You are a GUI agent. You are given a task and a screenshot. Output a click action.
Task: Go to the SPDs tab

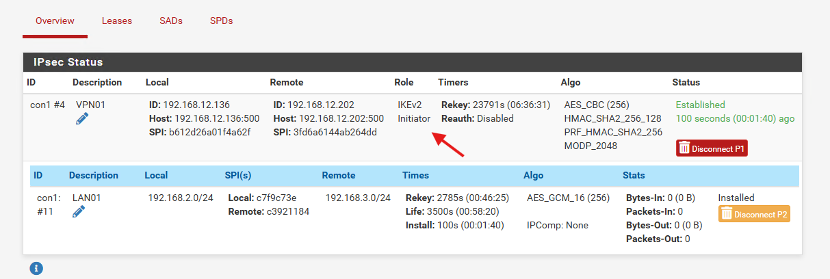pos(222,21)
